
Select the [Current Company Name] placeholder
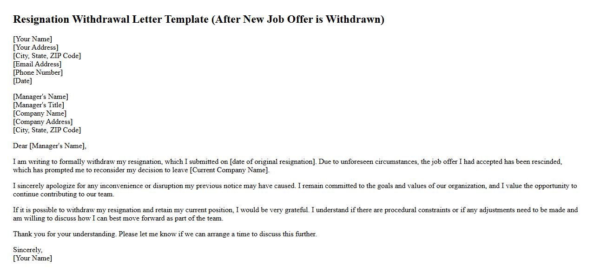230,170
